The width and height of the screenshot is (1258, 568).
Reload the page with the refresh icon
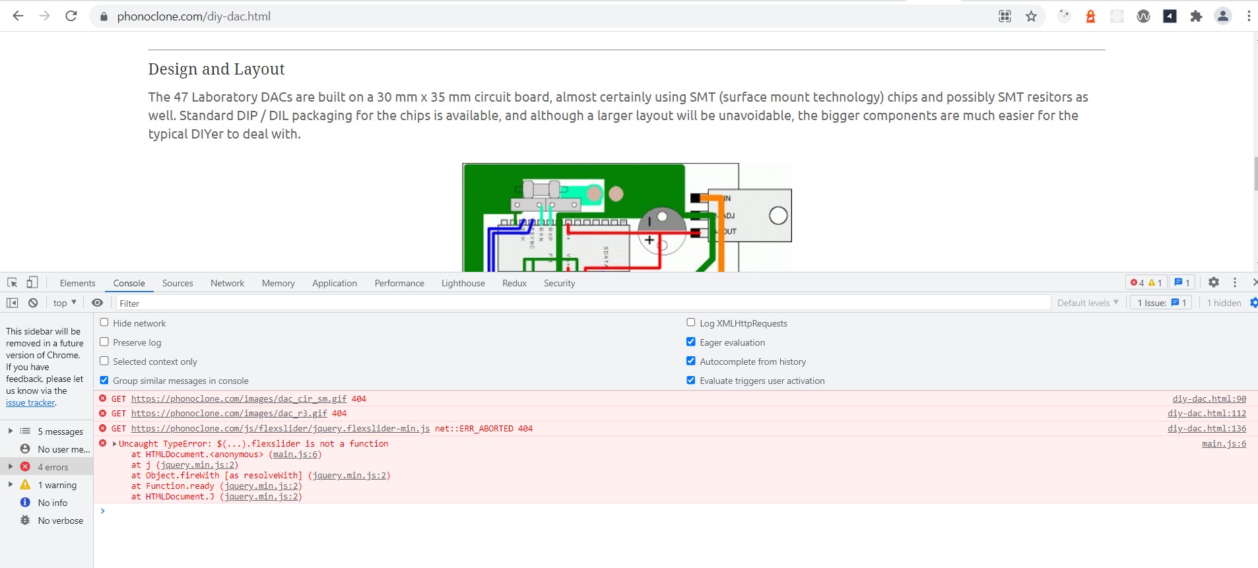pos(71,16)
